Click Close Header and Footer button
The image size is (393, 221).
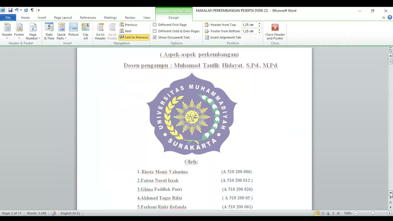tap(275, 32)
